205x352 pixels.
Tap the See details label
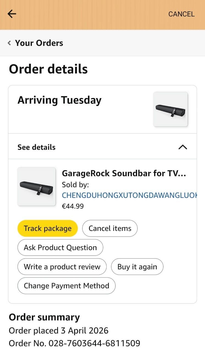37,147
